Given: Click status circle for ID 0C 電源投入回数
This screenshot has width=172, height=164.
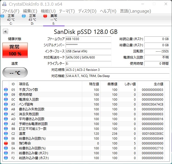Looking at the screenshot, I should click(6, 99).
